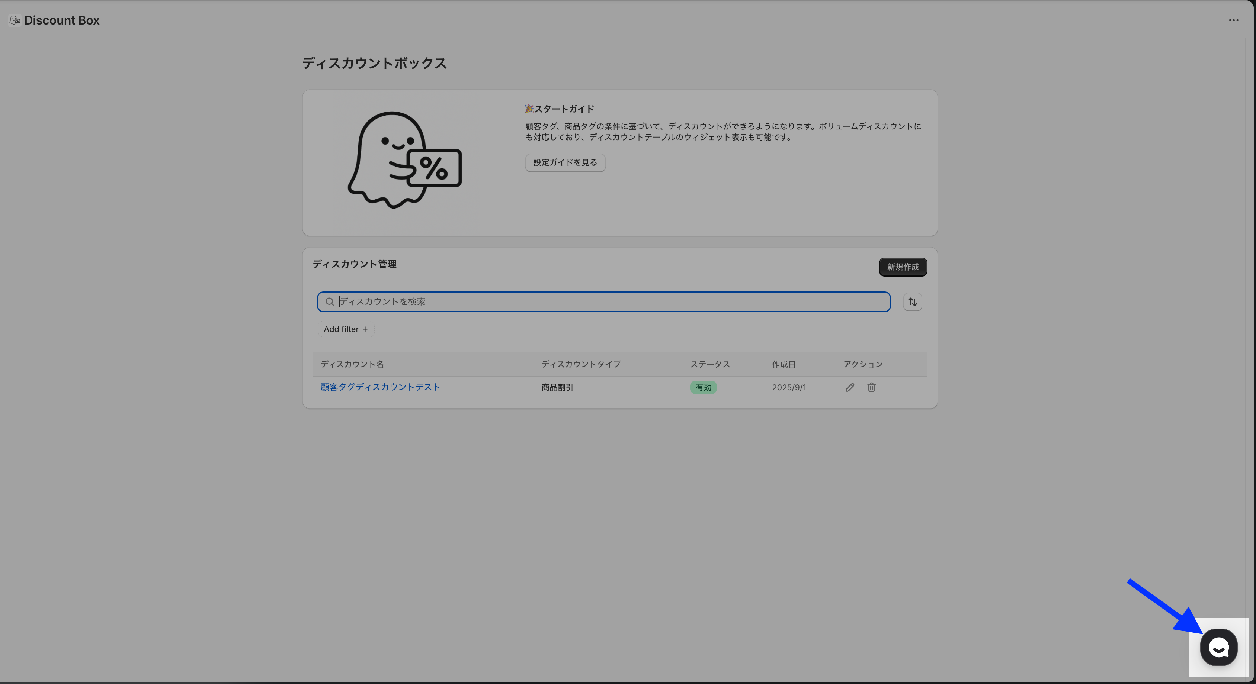Click the 作成日 column header
This screenshot has height=684, width=1256.
coord(783,364)
